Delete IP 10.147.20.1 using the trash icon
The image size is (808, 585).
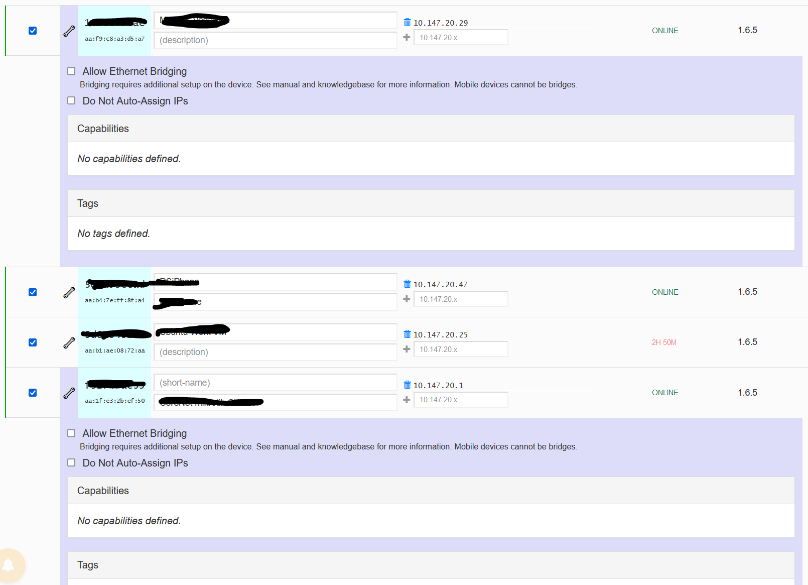coord(407,384)
